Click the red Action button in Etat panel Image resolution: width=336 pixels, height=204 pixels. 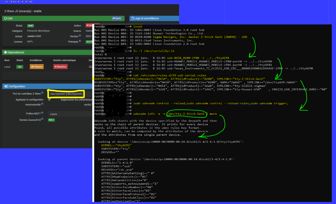tap(90, 25)
